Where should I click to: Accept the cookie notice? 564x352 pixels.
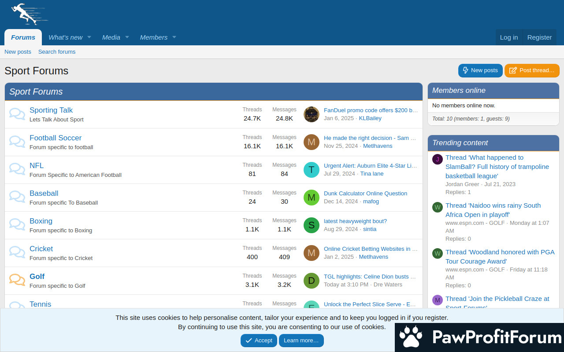259,341
